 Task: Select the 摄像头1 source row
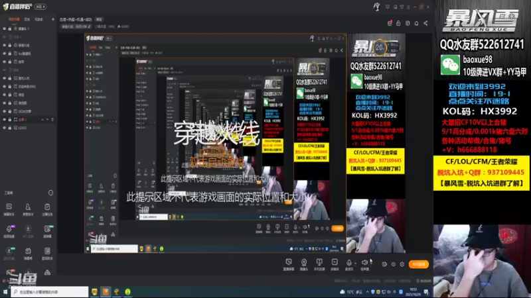(29, 28)
